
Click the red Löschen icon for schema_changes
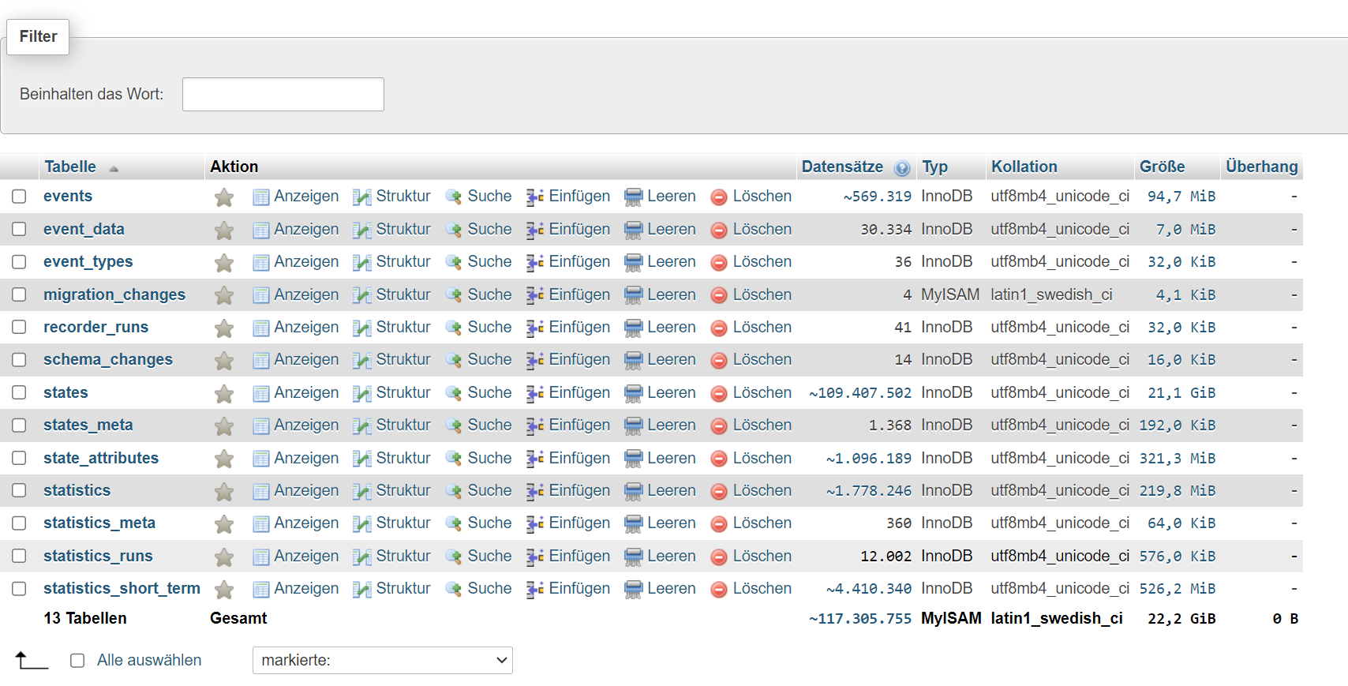coord(719,362)
